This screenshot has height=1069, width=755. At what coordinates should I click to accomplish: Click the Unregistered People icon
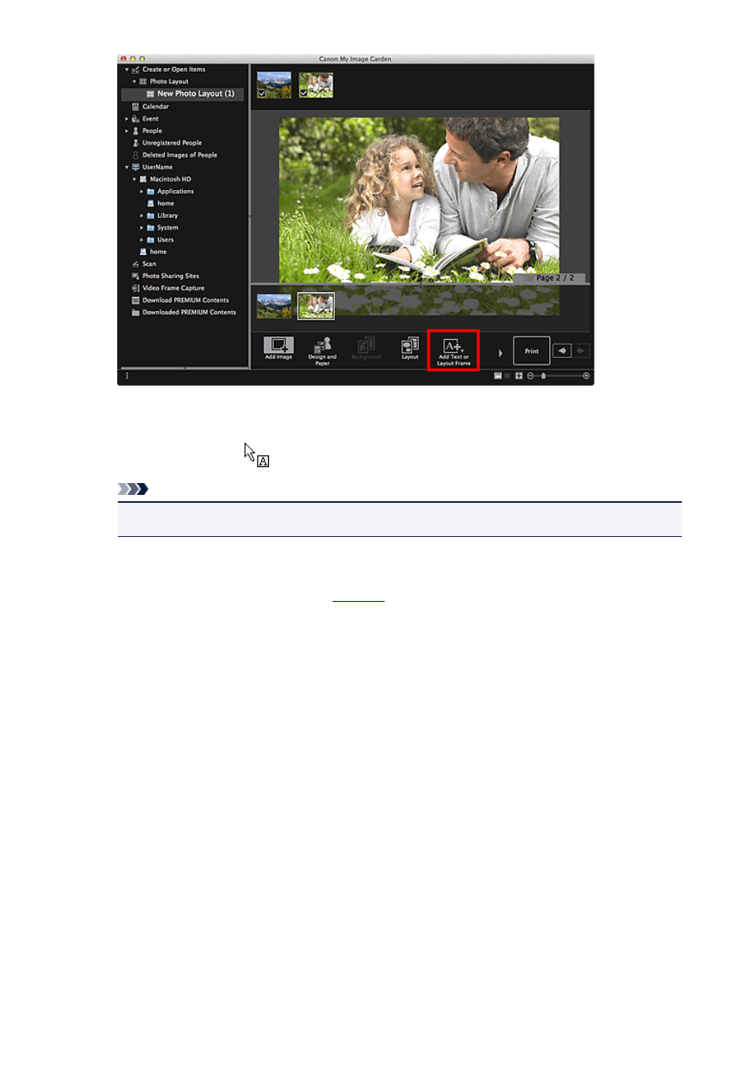pos(135,143)
